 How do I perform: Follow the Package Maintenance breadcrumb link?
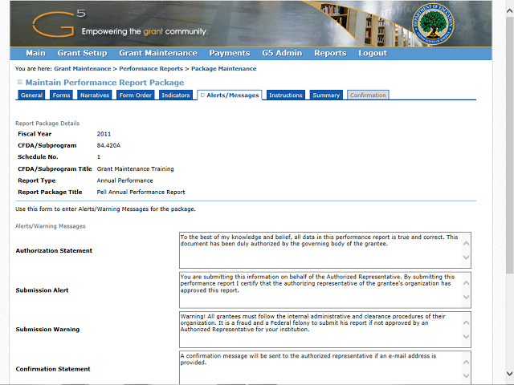(x=224, y=69)
